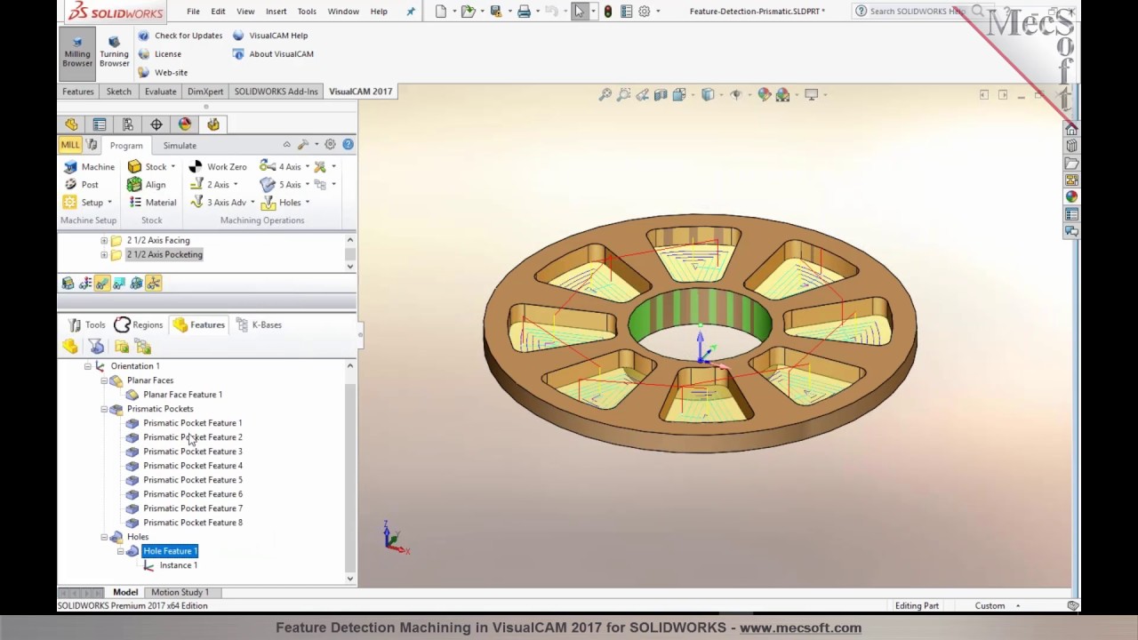Viewport: 1138px width, 640px height.
Task: Collapse the Prismatic Pockets node
Action: click(x=104, y=409)
